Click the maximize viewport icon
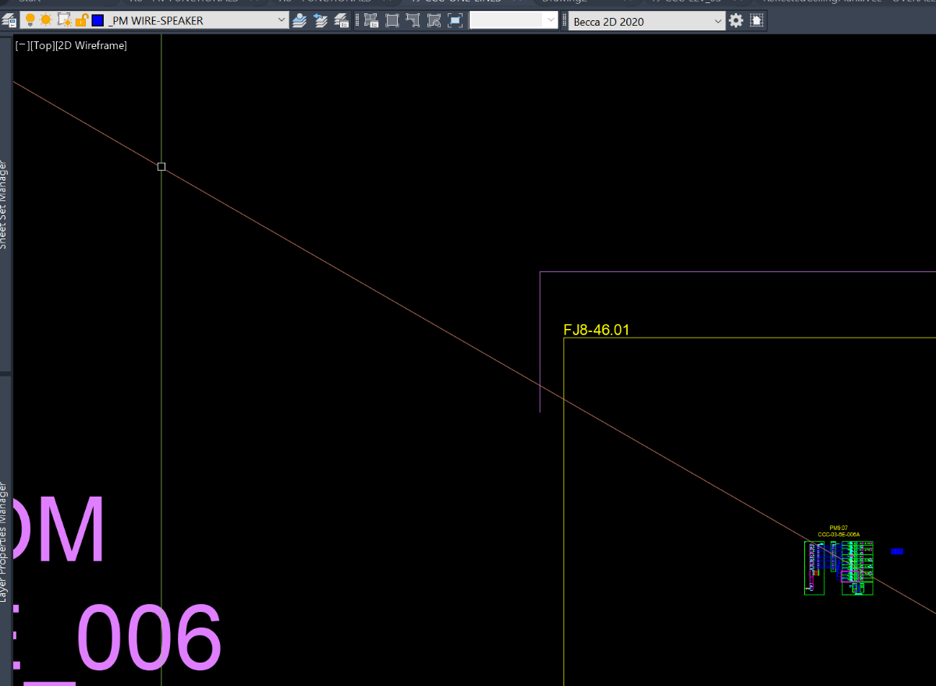 click(456, 21)
